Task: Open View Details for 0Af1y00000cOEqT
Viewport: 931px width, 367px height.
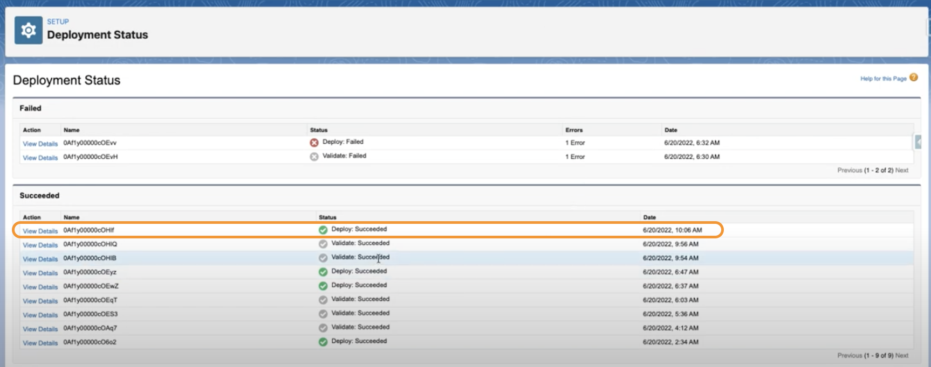Action: coord(40,301)
